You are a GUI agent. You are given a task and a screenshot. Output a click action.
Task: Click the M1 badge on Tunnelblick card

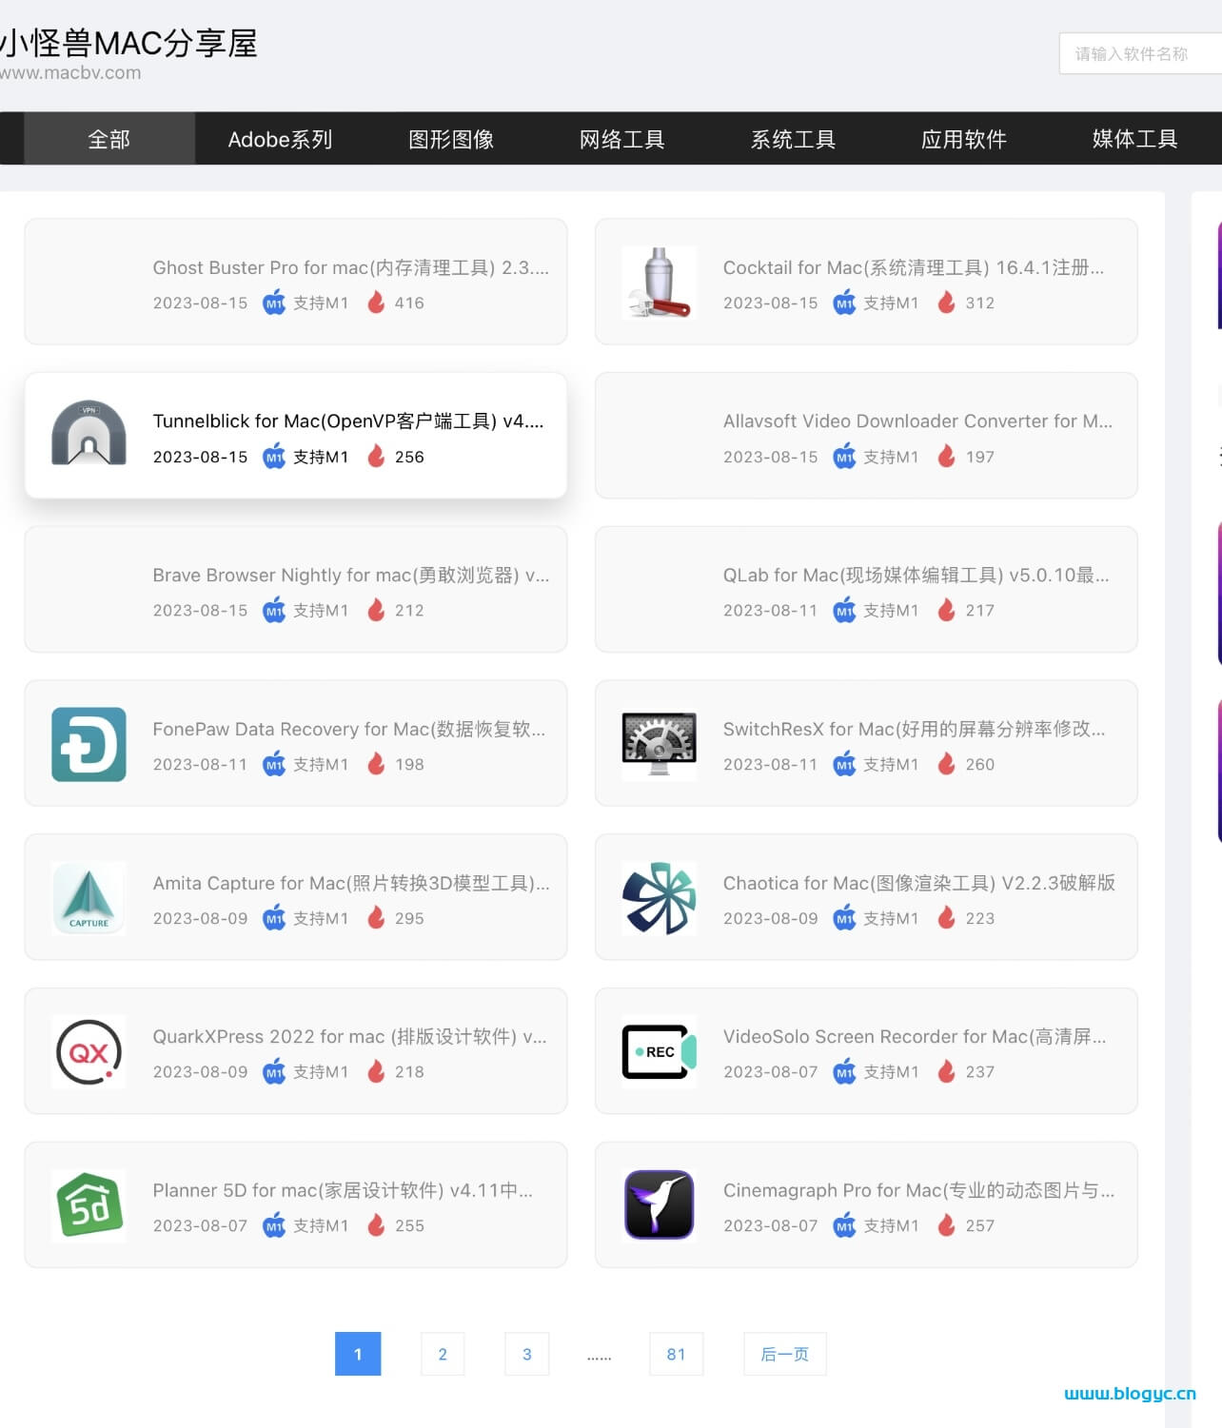(x=274, y=457)
